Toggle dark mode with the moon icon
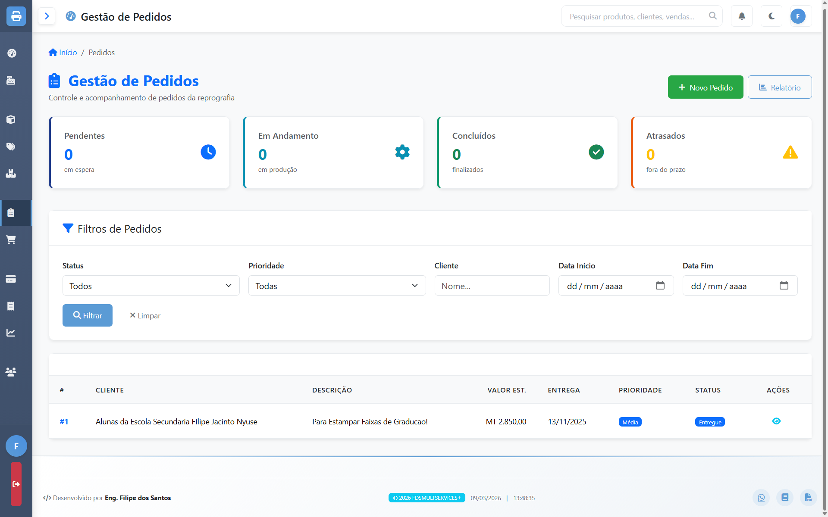The image size is (828, 517). (x=771, y=16)
